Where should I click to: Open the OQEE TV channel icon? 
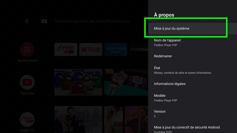[27, 119]
